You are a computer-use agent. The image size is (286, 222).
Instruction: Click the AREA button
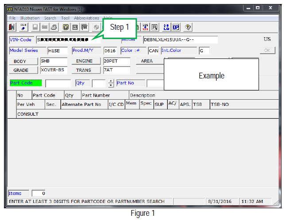(x=150, y=61)
